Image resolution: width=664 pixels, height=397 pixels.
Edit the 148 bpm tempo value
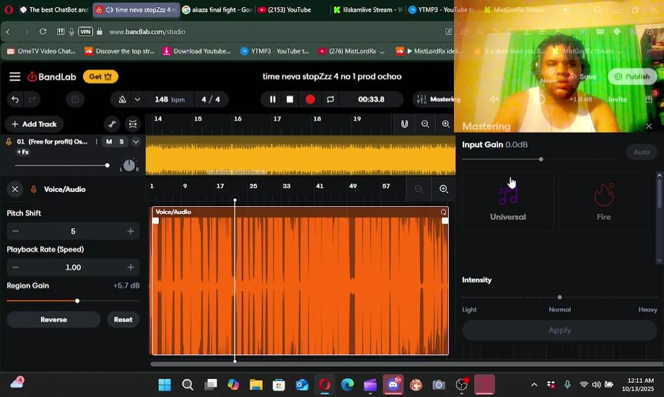point(169,99)
